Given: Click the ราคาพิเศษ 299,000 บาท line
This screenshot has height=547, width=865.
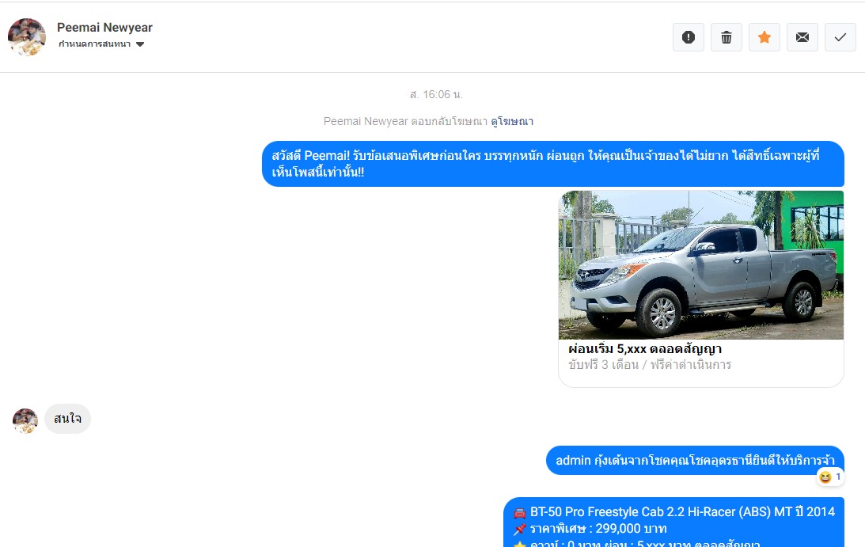Looking at the screenshot, I should tap(598, 529).
